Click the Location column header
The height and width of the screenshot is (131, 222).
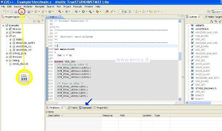click(x=147, y=115)
